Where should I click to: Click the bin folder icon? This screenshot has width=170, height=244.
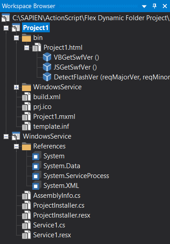pyautogui.click(x=26, y=38)
